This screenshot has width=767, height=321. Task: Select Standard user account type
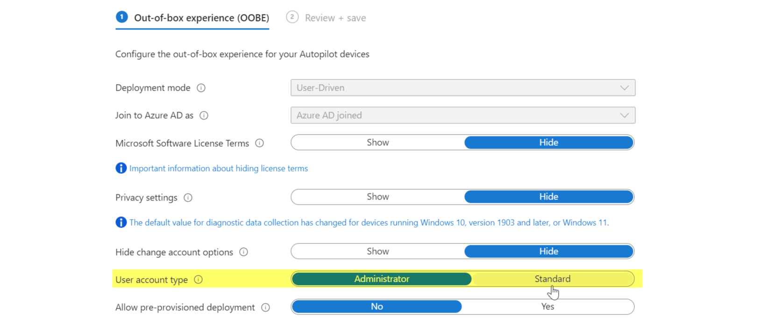coord(552,279)
